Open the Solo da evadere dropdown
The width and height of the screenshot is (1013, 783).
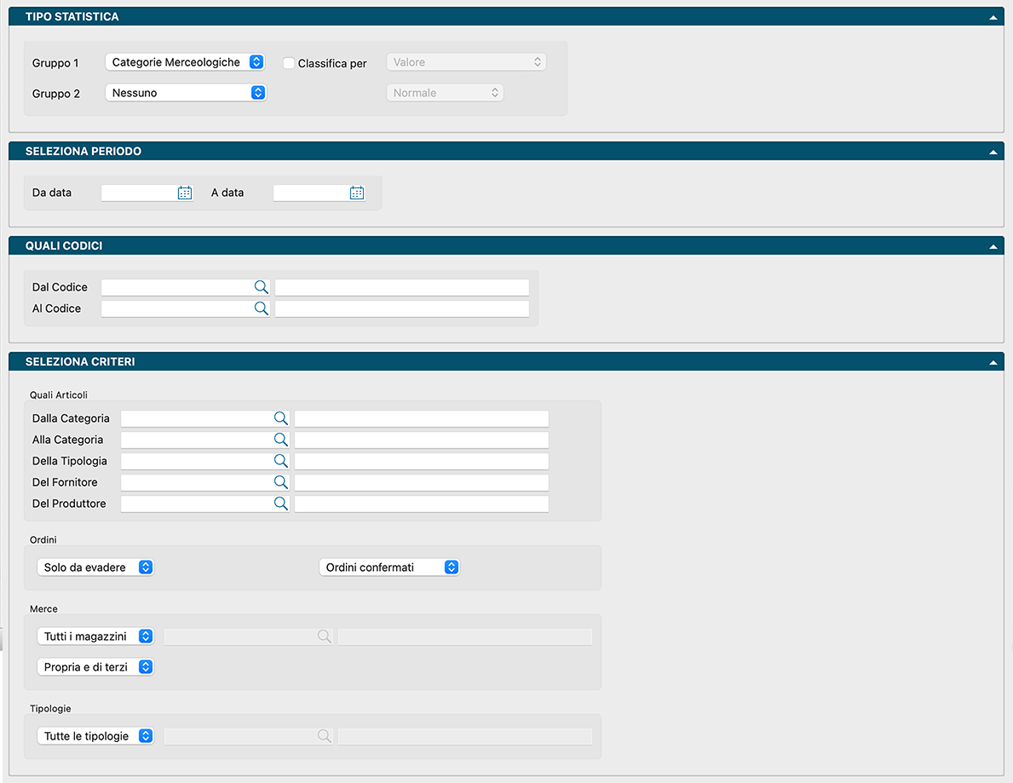point(95,567)
